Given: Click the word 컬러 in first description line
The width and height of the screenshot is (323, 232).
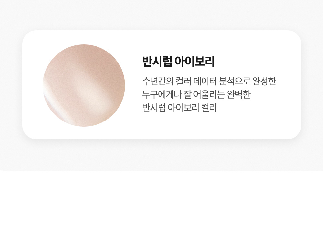Looking at the screenshot, I should [183, 81].
